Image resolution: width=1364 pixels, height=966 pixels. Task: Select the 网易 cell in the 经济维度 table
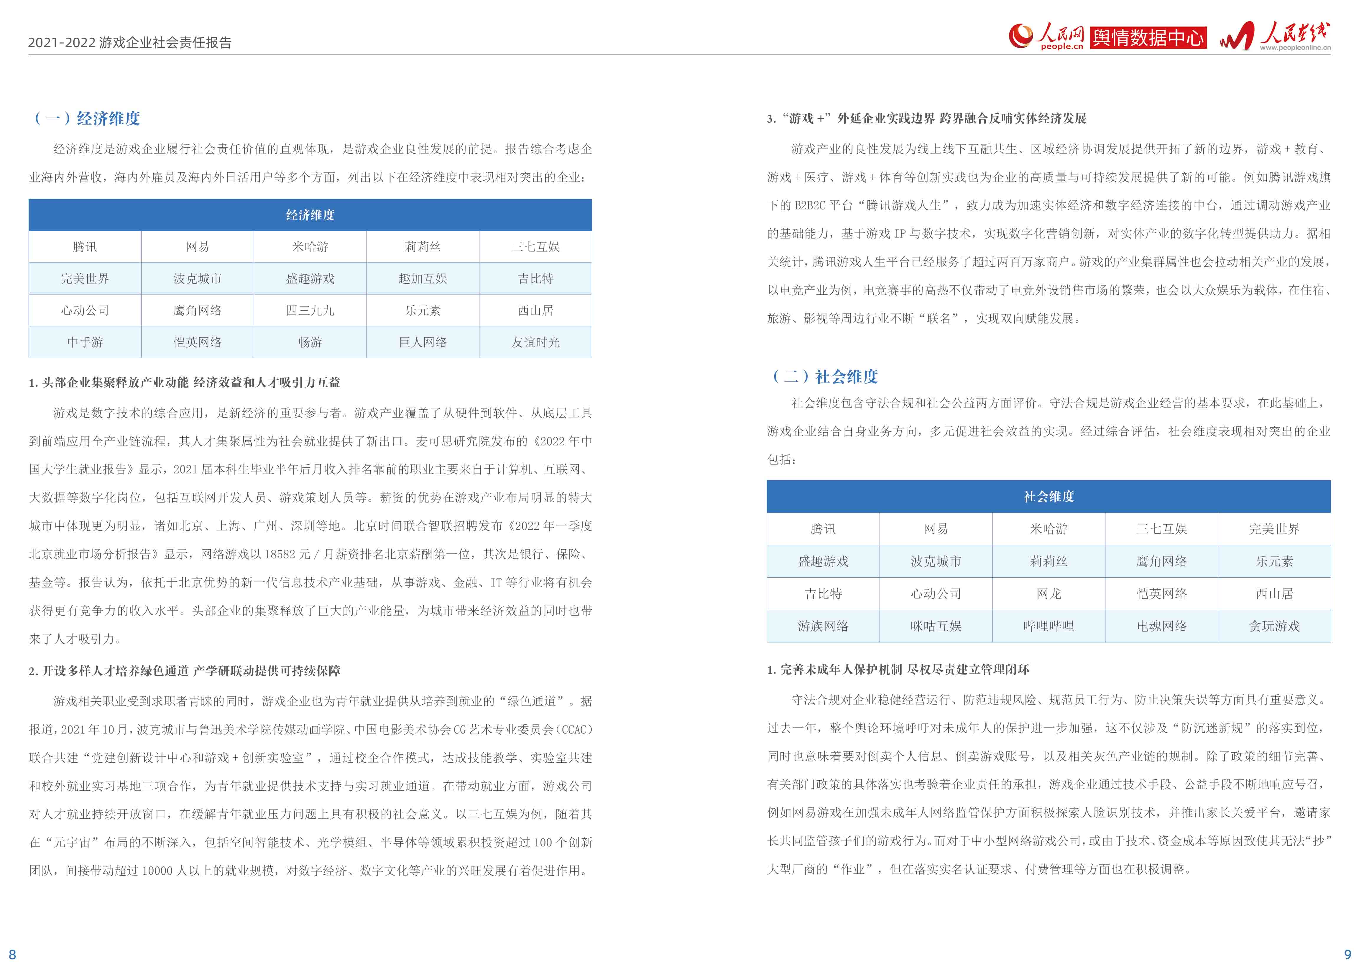tap(198, 247)
